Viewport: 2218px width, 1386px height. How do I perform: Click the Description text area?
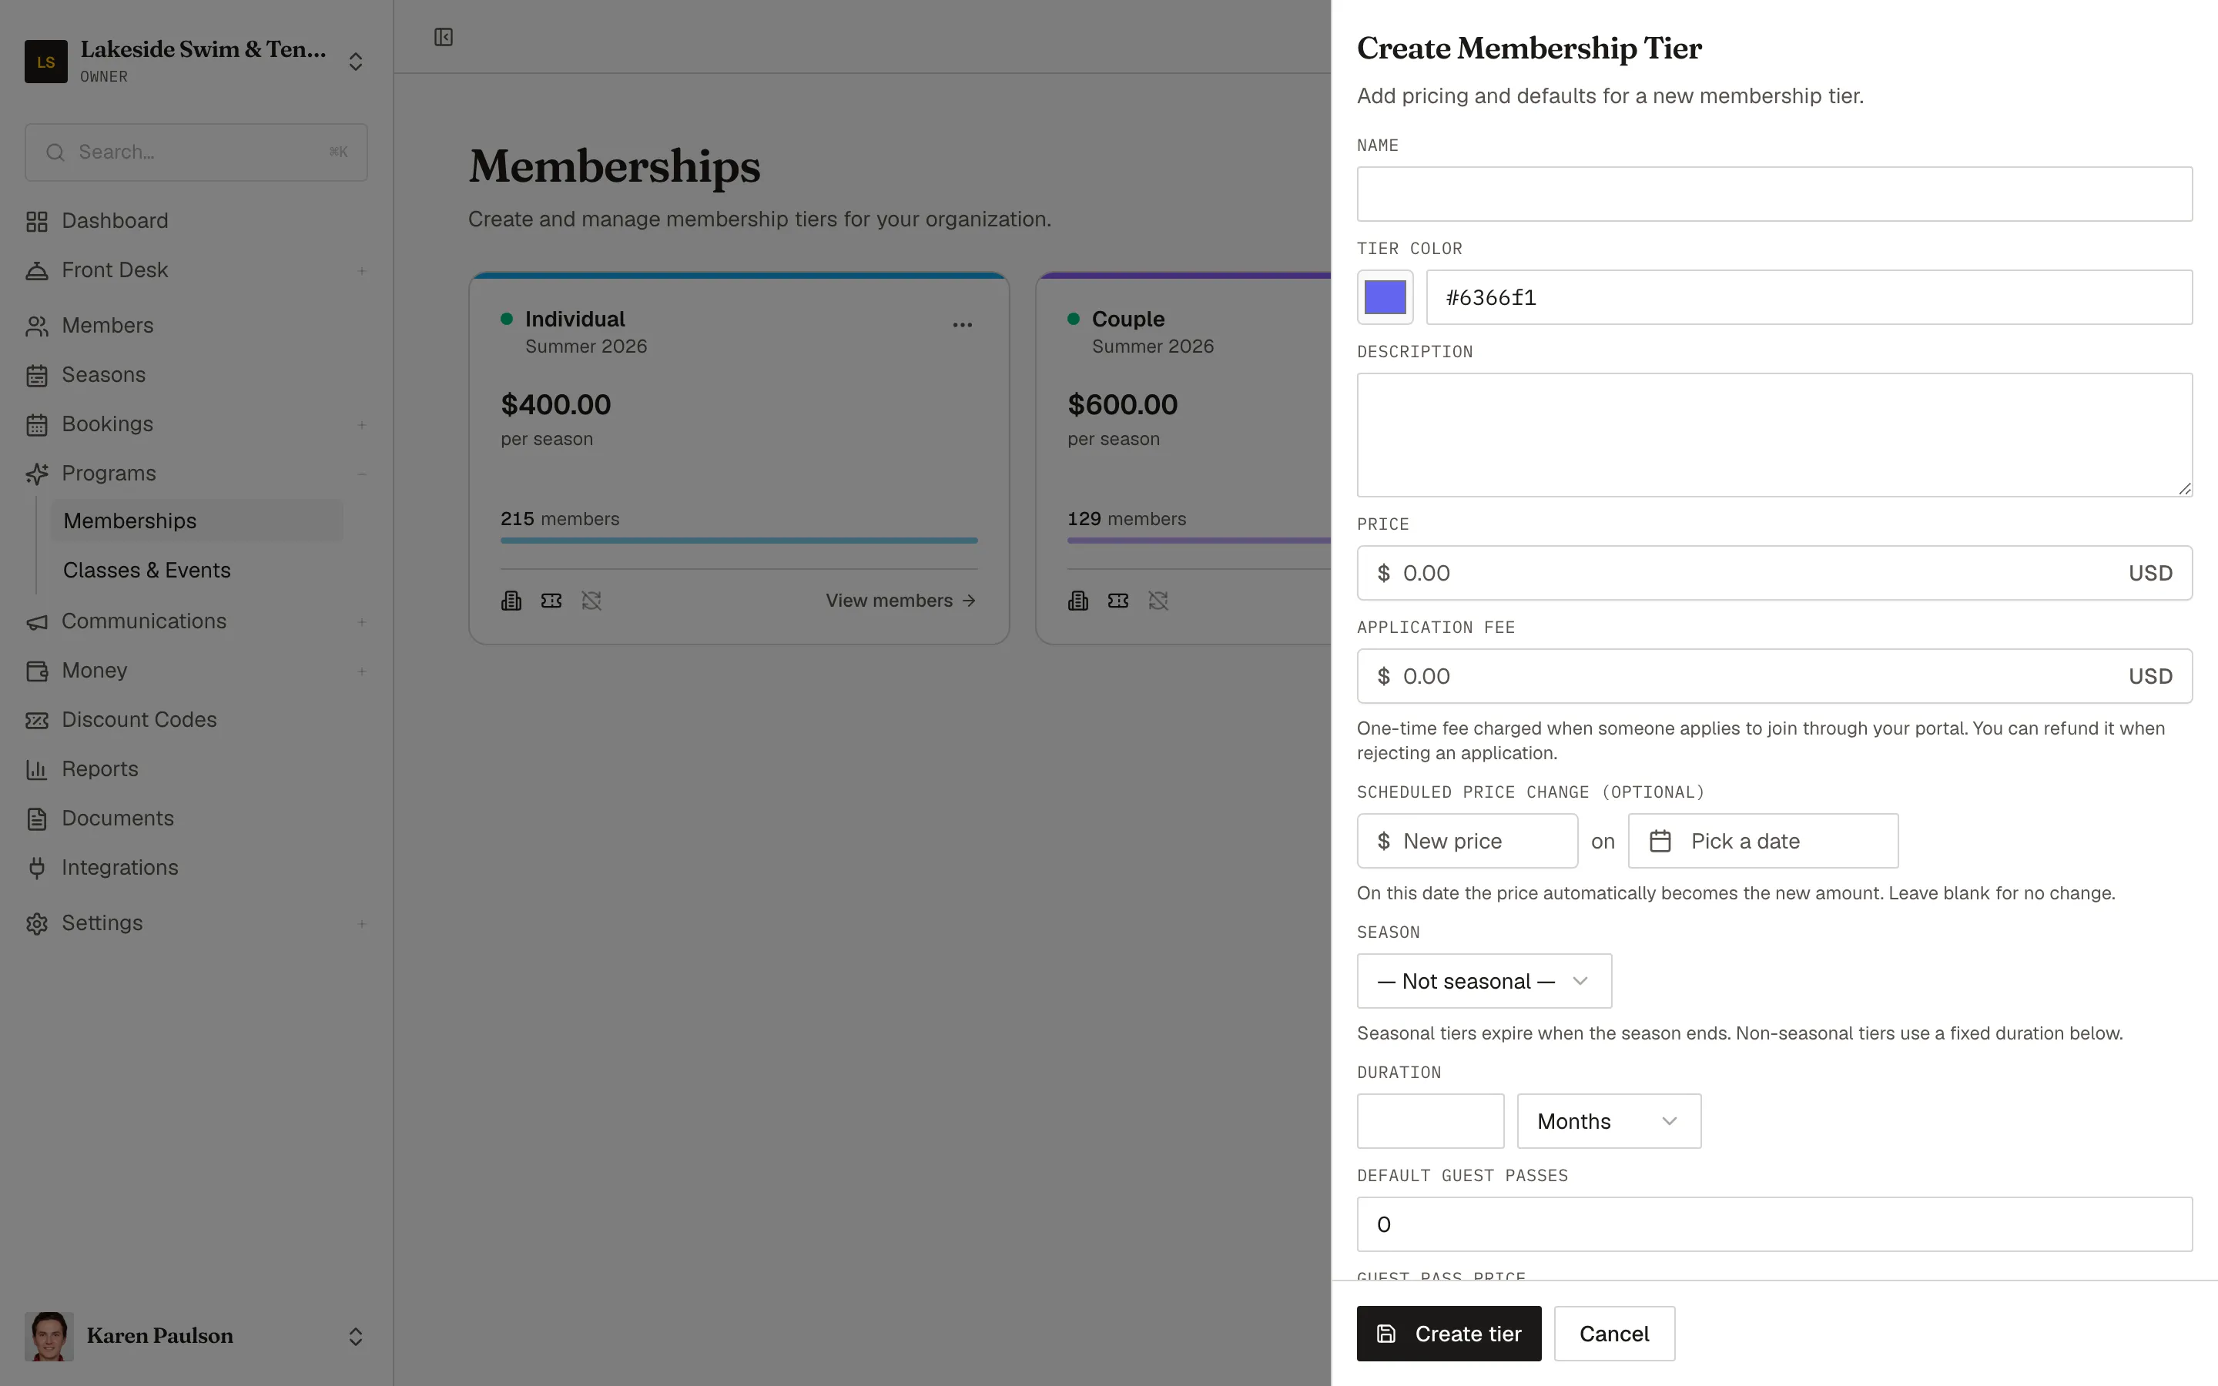[x=1774, y=434]
